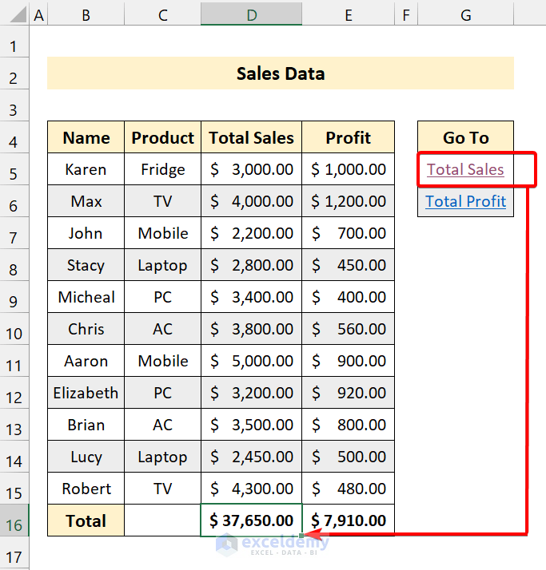The height and width of the screenshot is (570, 546).
Task: Click row 5 header
Action: [14, 173]
